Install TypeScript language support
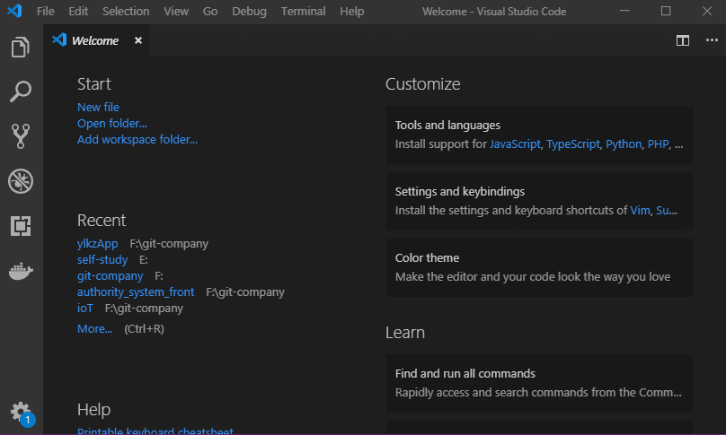Screen dimensions: 726x435 (x=573, y=144)
